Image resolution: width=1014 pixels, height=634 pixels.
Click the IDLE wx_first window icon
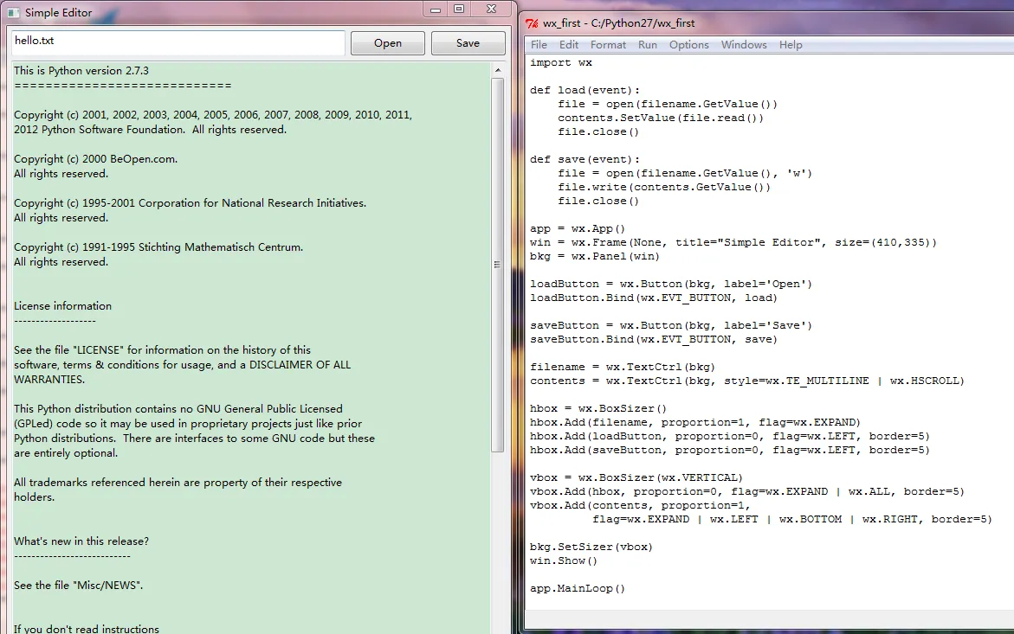click(x=533, y=23)
